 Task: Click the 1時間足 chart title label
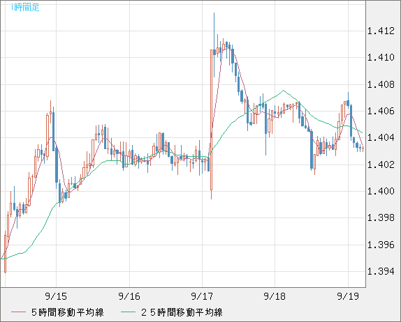25,8
